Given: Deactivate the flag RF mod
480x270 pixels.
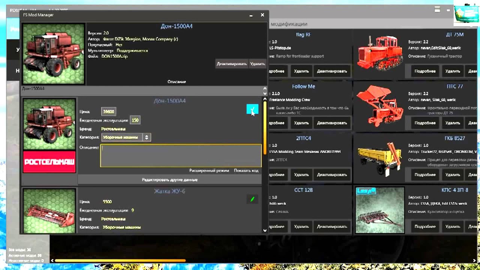Looking at the screenshot, I should [x=332, y=71].
